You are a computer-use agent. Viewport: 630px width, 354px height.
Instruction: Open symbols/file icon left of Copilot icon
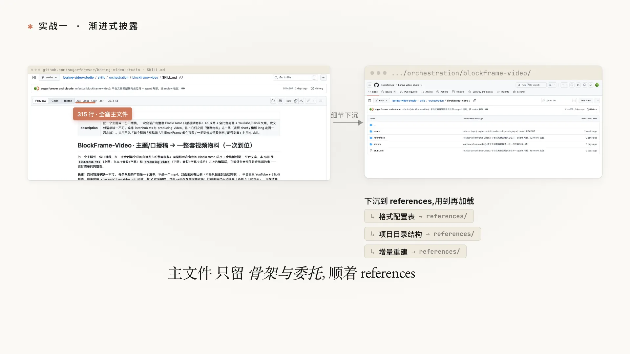pos(273,101)
